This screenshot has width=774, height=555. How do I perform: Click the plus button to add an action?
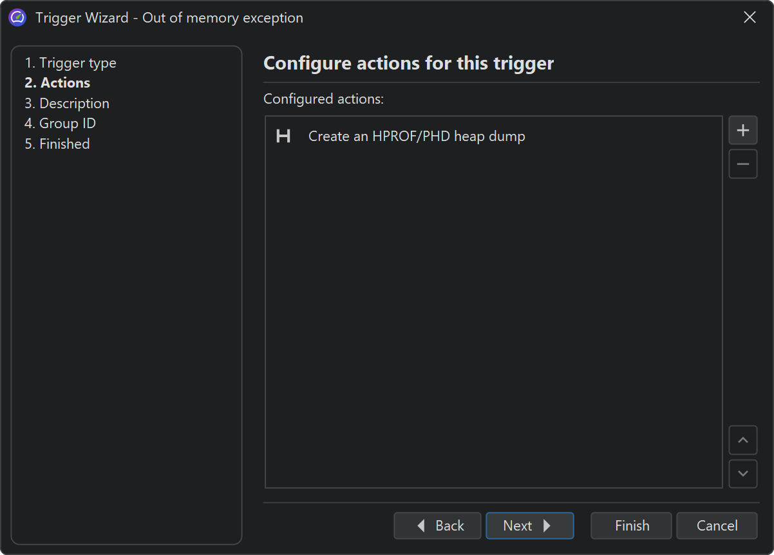[x=742, y=130]
